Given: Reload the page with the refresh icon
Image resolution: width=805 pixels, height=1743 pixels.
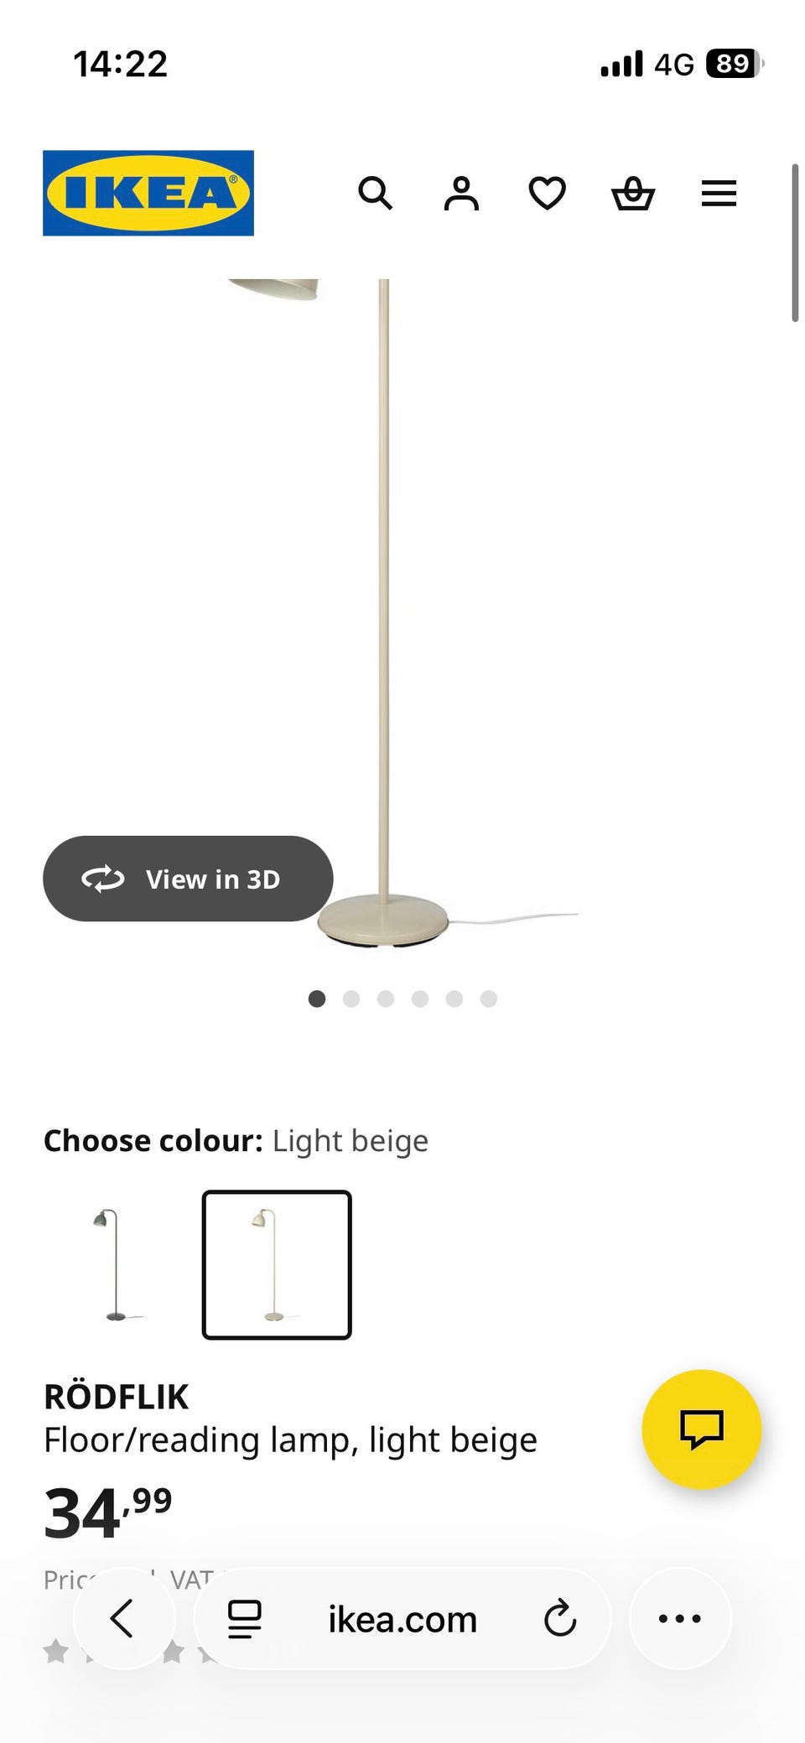Looking at the screenshot, I should 560,1618.
